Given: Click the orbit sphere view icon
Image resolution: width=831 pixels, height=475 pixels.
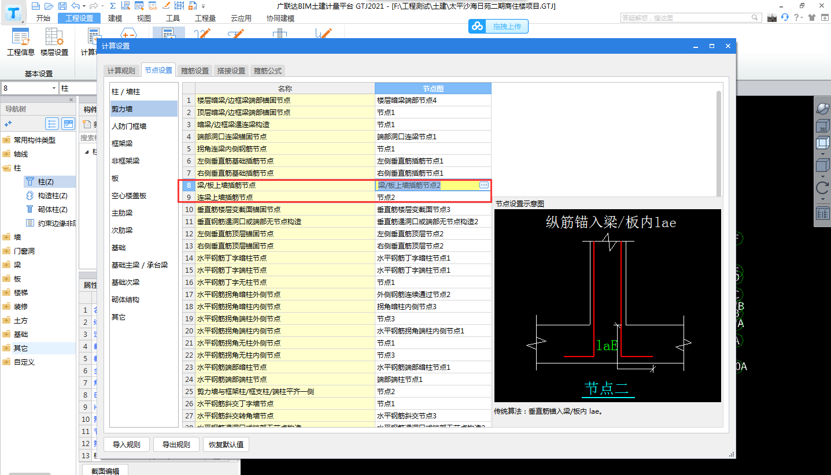Looking at the screenshot, I should pos(822,108).
